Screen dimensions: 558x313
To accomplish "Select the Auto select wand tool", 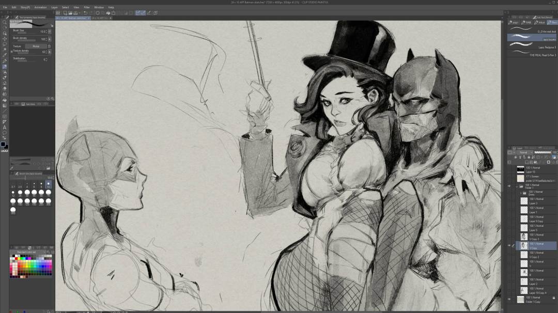I will (5, 50).
